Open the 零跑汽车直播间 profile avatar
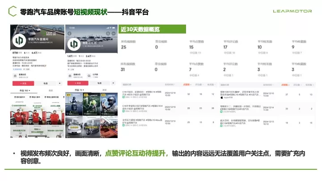The width and height of the screenshot is (322, 181). click(x=19, y=40)
